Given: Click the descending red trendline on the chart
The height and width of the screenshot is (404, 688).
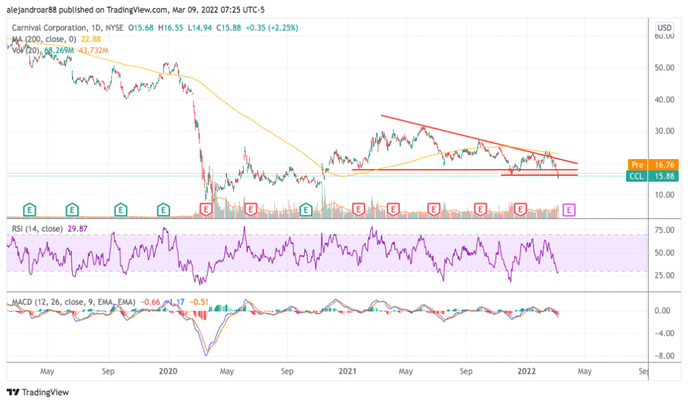Looking at the screenshot, I should click(x=478, y=140).
